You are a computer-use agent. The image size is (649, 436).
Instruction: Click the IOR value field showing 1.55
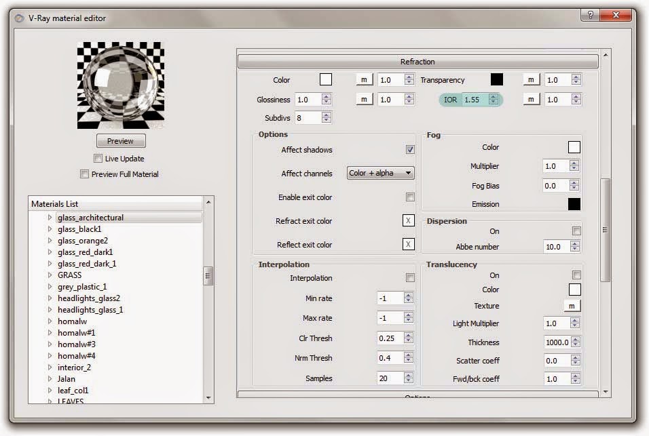tap(475, 100)
